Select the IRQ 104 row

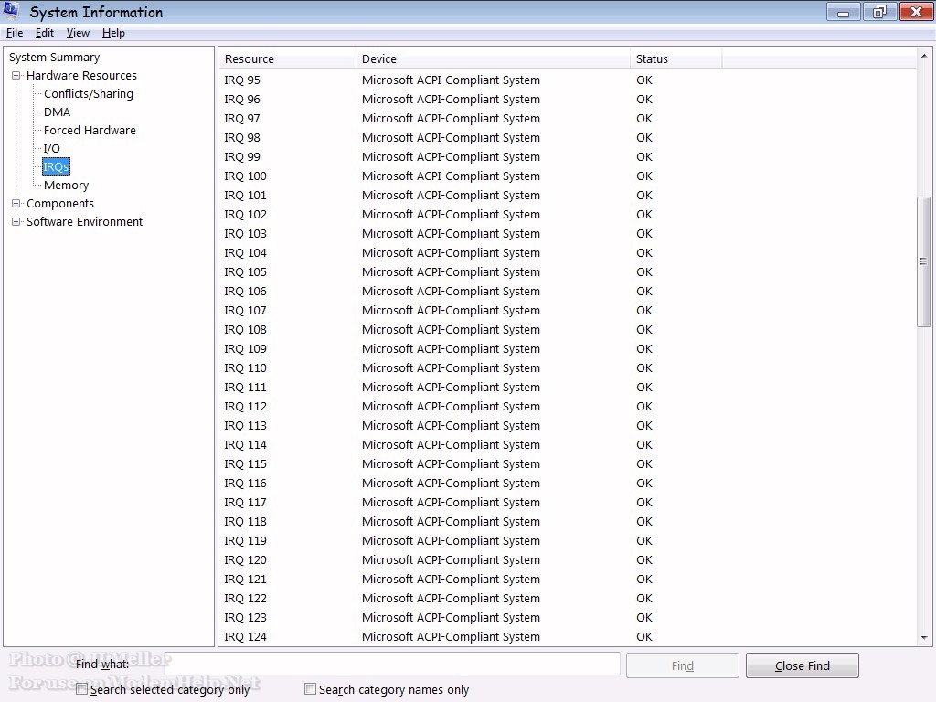pos(567,252)
